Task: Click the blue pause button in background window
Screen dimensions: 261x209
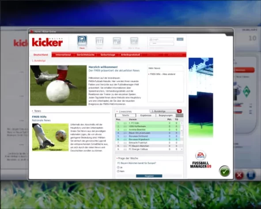Action: (251, 175)
